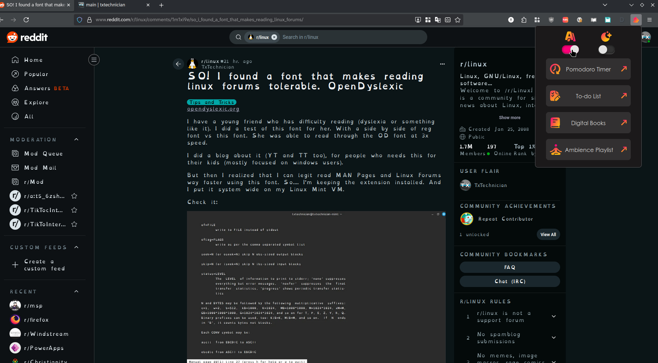The image size is (658, 363).
Task: Favorite the r/a:t5_6zsh... community star
Action: pyautogui.click(x=74, y=196)
